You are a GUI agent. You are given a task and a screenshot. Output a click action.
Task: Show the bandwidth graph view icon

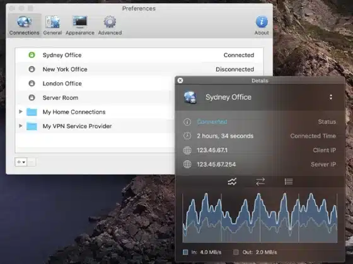(232, 182)
